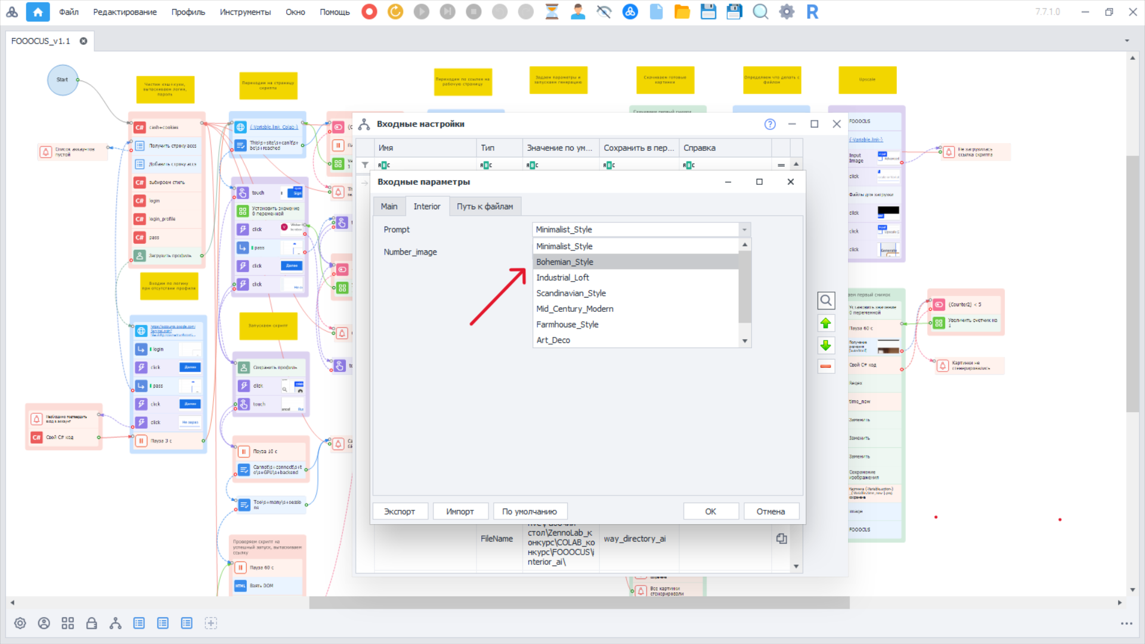Screen dimensions: 1145x644
Task: Click the dropdown list scroll-down arrow
Action: pyautogui.click(x=745, y=341)
